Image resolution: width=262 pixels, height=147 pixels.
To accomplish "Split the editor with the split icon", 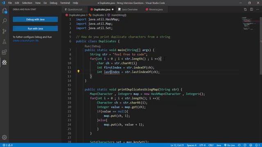I will click(x=251, y=9).
